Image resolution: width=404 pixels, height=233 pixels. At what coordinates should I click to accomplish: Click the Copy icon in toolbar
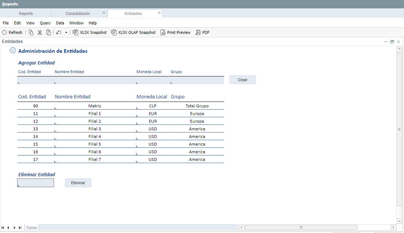[31, 32]
